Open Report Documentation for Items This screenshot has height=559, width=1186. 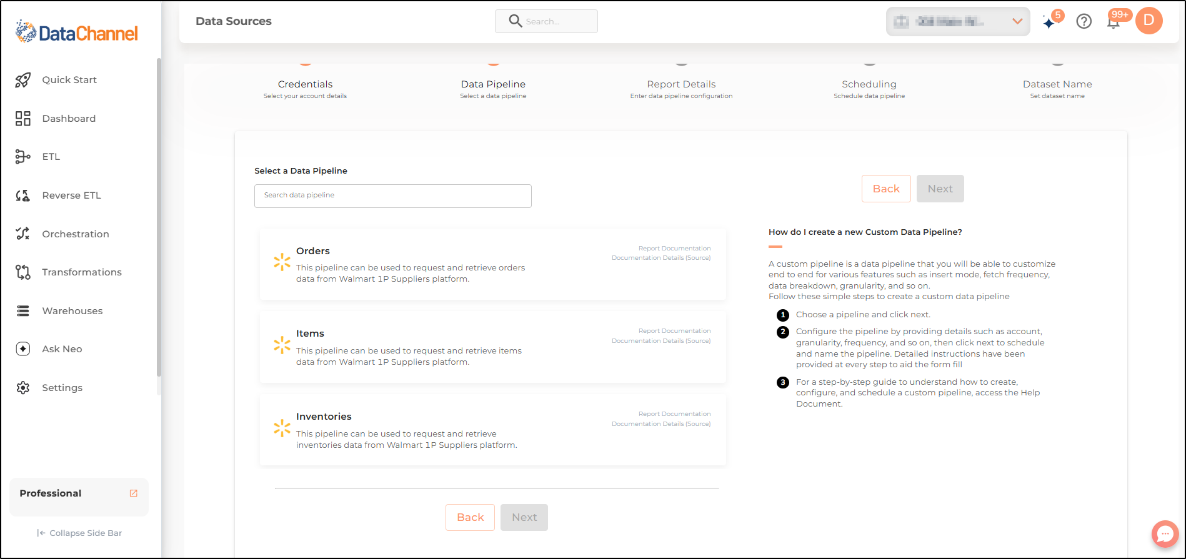674,331
